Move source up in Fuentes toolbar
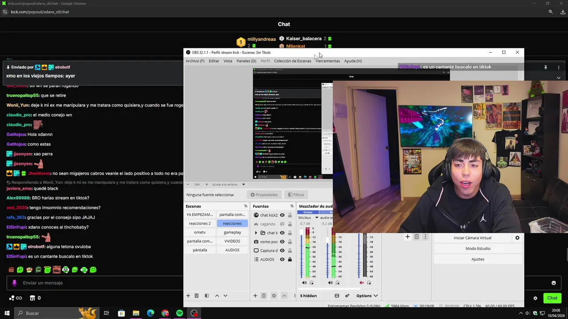 tap(284, 296)
